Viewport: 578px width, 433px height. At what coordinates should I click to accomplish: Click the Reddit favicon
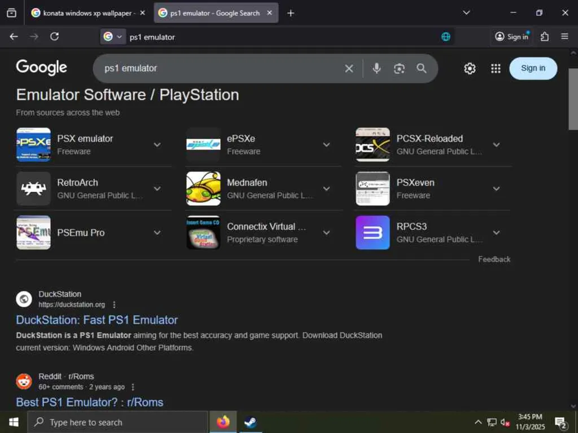[24, 382]
